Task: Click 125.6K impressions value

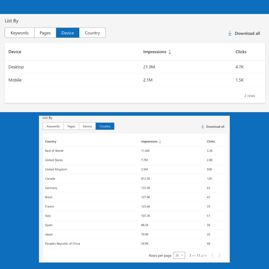Action: [x=145, y=207]
